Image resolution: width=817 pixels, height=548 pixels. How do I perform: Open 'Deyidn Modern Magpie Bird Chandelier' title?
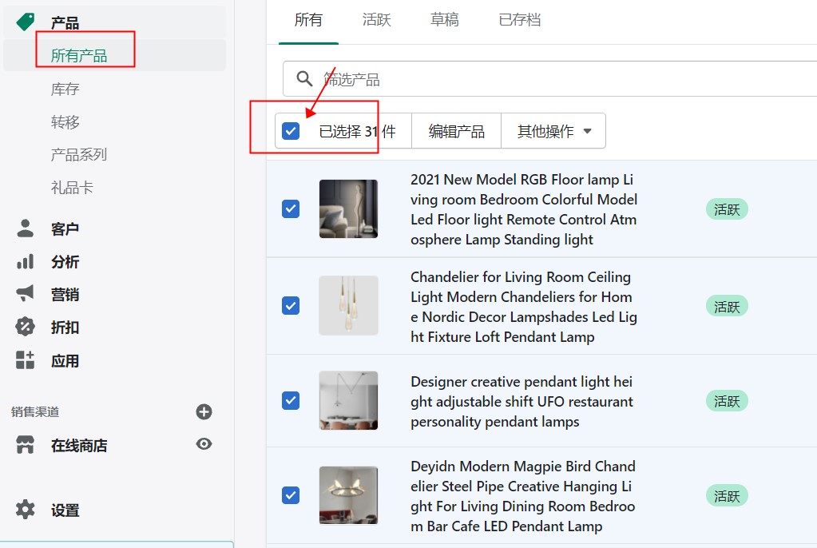(522, 496)
